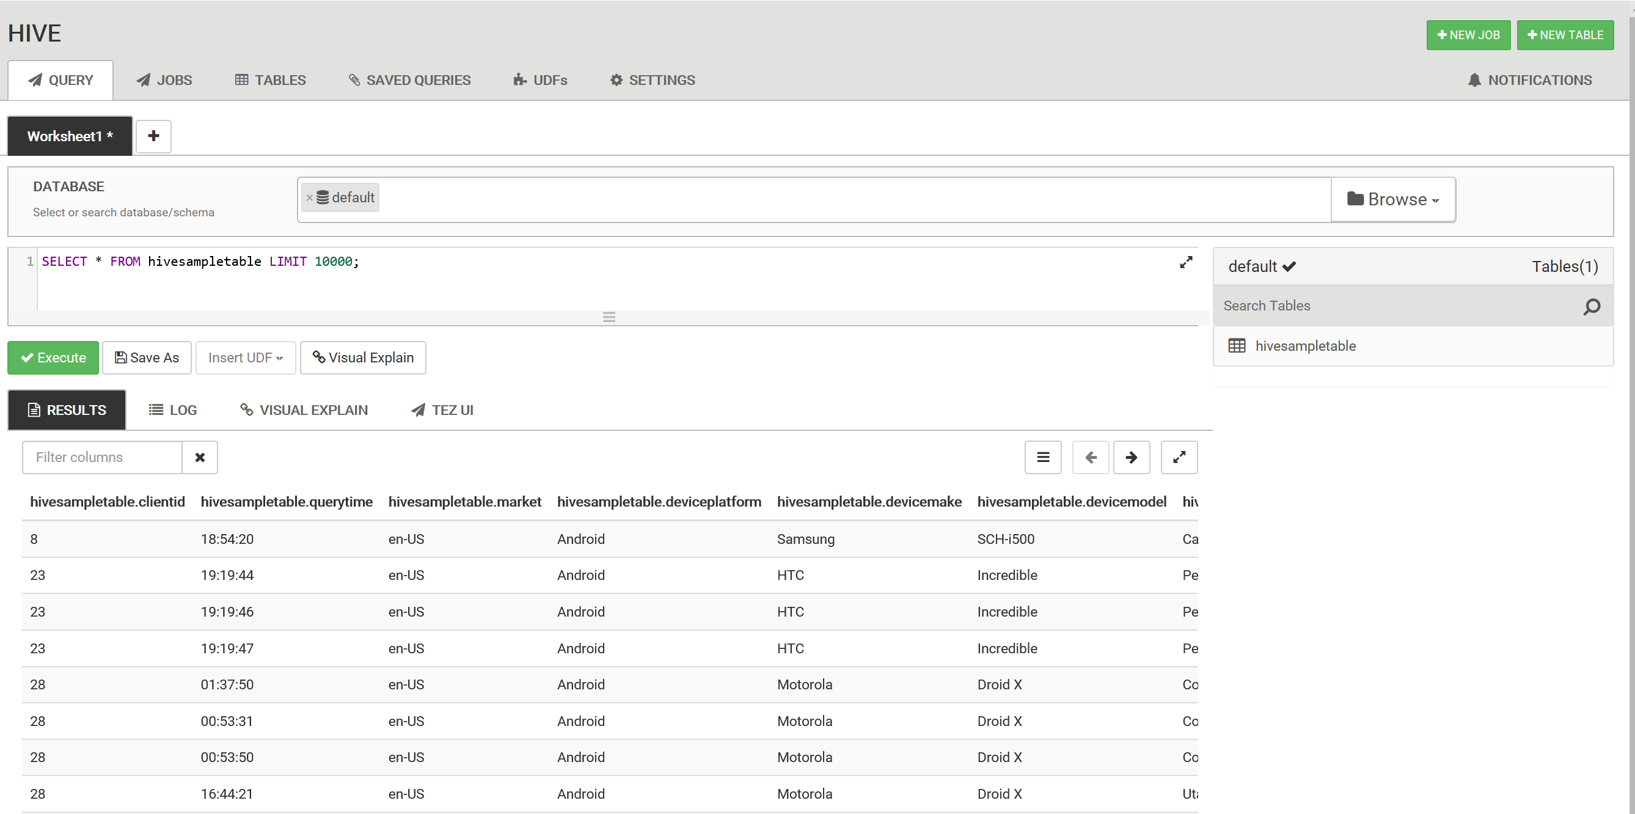Open the Browse database dropdown
Viewport: 1635px width, 814px height.
pyautogui.click(x=1392, y=199)
